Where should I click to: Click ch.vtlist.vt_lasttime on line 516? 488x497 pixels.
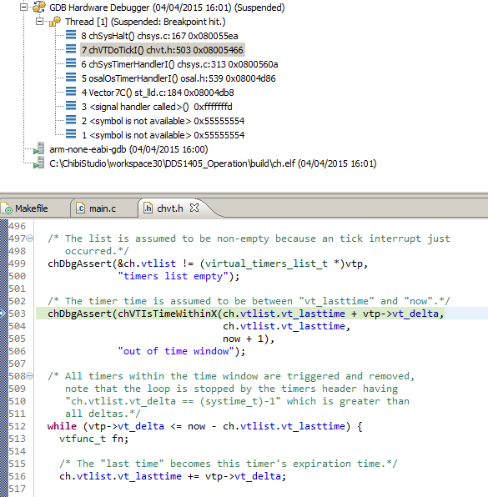pyautogui.click(x=120, y=476)
